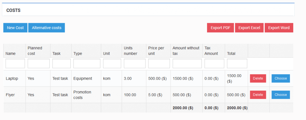Delete the Laptop cost row

tap(258, 78)
